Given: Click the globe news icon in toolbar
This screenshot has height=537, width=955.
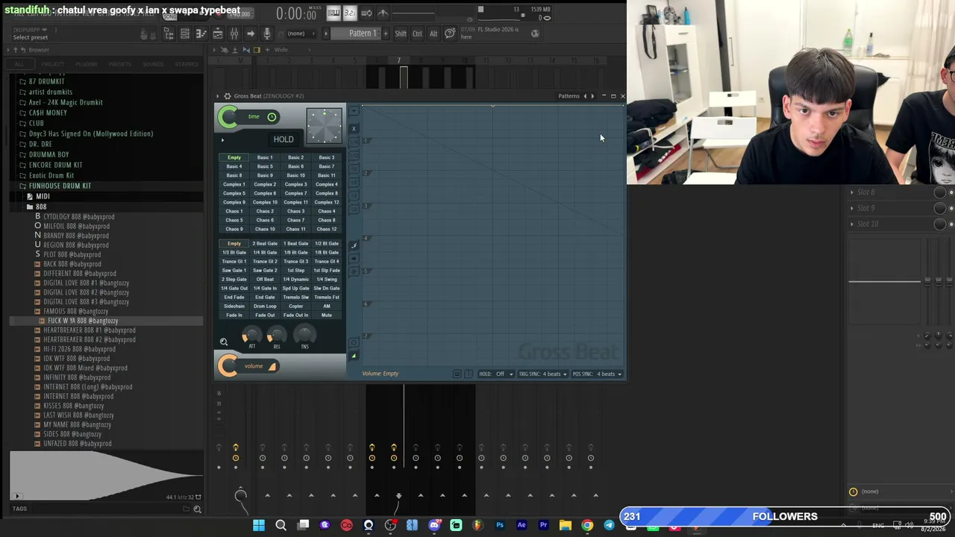Looking at the screenshot, I should pos(535,34).
